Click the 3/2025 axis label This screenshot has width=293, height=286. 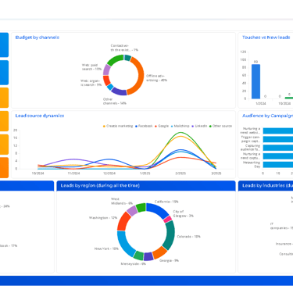click(216, 173)
